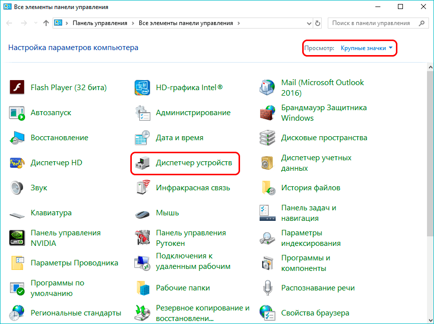Select Все элементы панели управления breadcrumb
The width and height of the screenshot is (434, 324).
pos(185,23)
